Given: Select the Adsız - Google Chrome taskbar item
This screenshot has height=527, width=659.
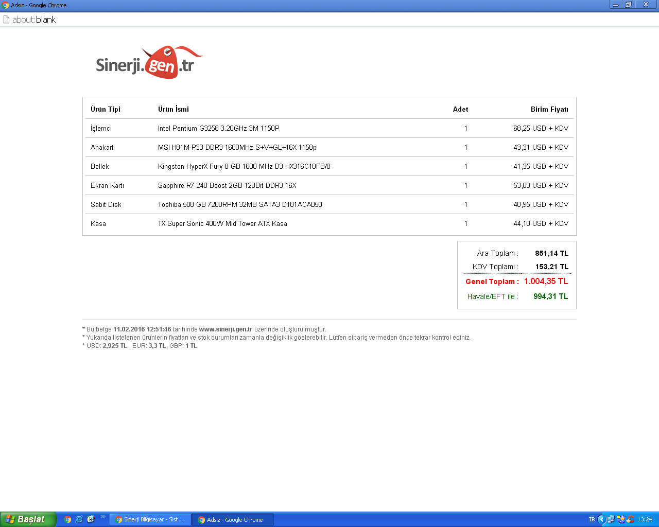Looking at the screenshot, I should [233, 520].
